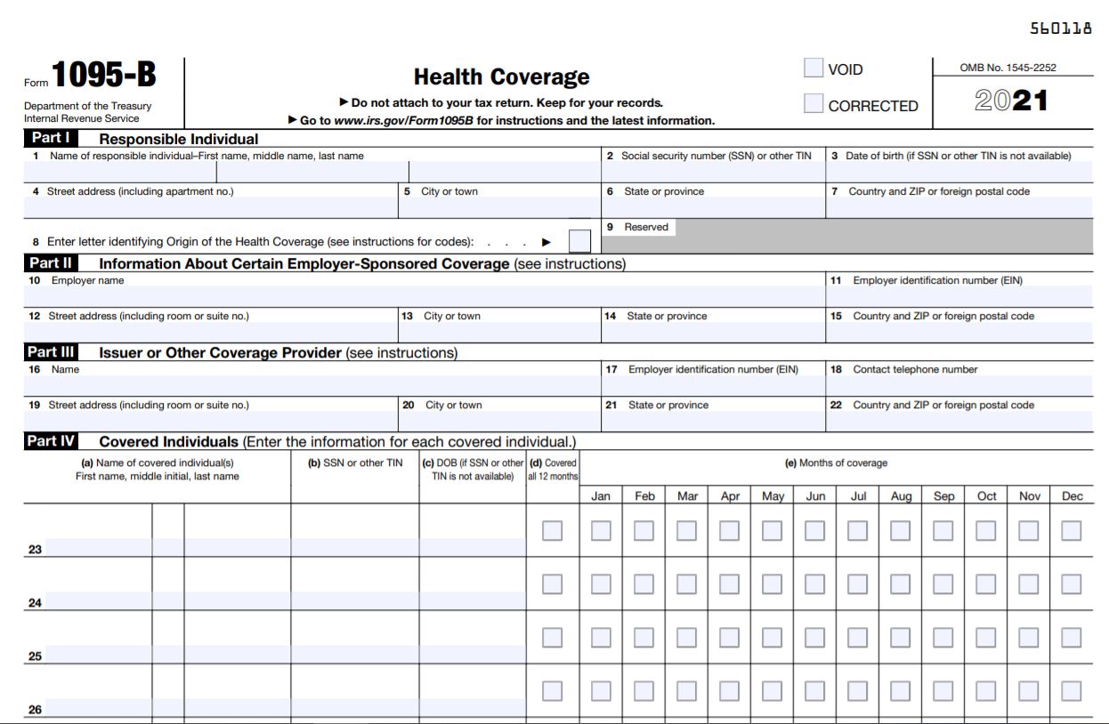Tick row 23 covered all 12 months box
1109x724 pixels.
(x=553, y=531)
